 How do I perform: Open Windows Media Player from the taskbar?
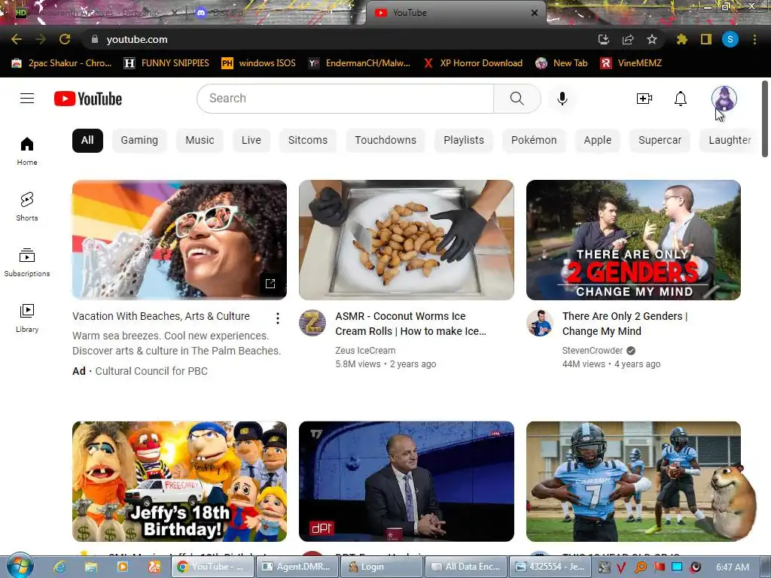(x=123, y=567)
